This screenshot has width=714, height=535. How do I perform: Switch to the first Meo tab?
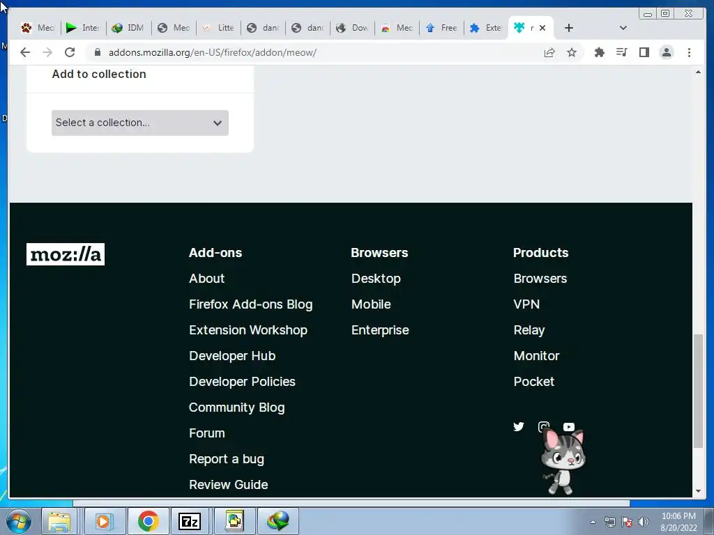click(38, 28)
